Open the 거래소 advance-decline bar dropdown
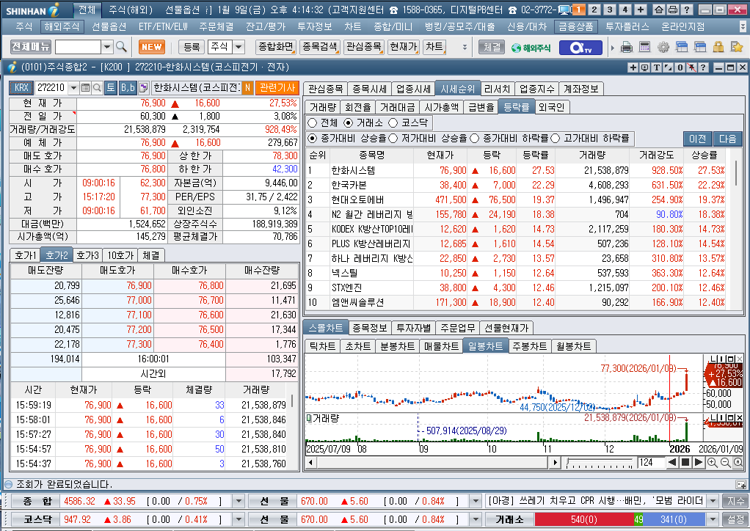This screenshot has width=750, height=531. point(713,519)
